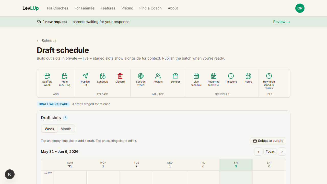Open the Bundles tool
The image size is (327, 184).
(x=176, y=78)
